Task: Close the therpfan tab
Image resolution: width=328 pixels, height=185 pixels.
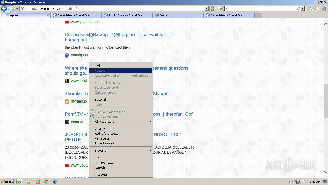Action: (48, 15)
